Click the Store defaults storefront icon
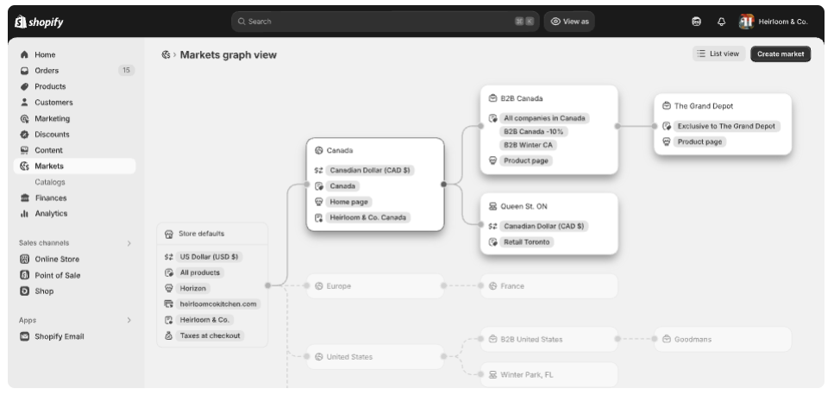Screen dimensions: 834x395 (169, 234)
